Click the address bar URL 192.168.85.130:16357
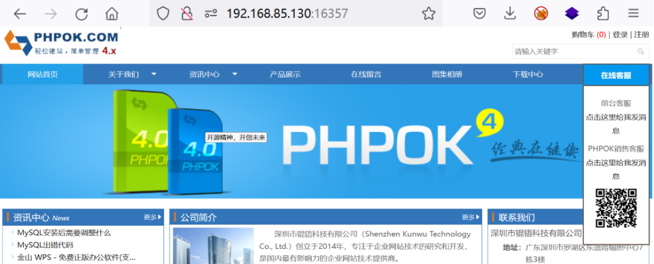The height and width of the screenshot is (264, 654). click(287, 14)
